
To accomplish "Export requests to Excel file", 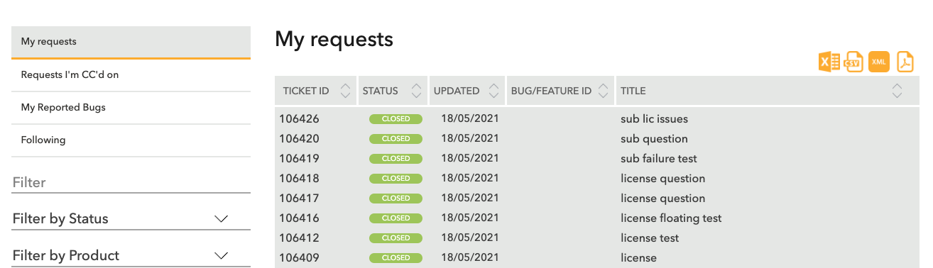I will point(829,62).
